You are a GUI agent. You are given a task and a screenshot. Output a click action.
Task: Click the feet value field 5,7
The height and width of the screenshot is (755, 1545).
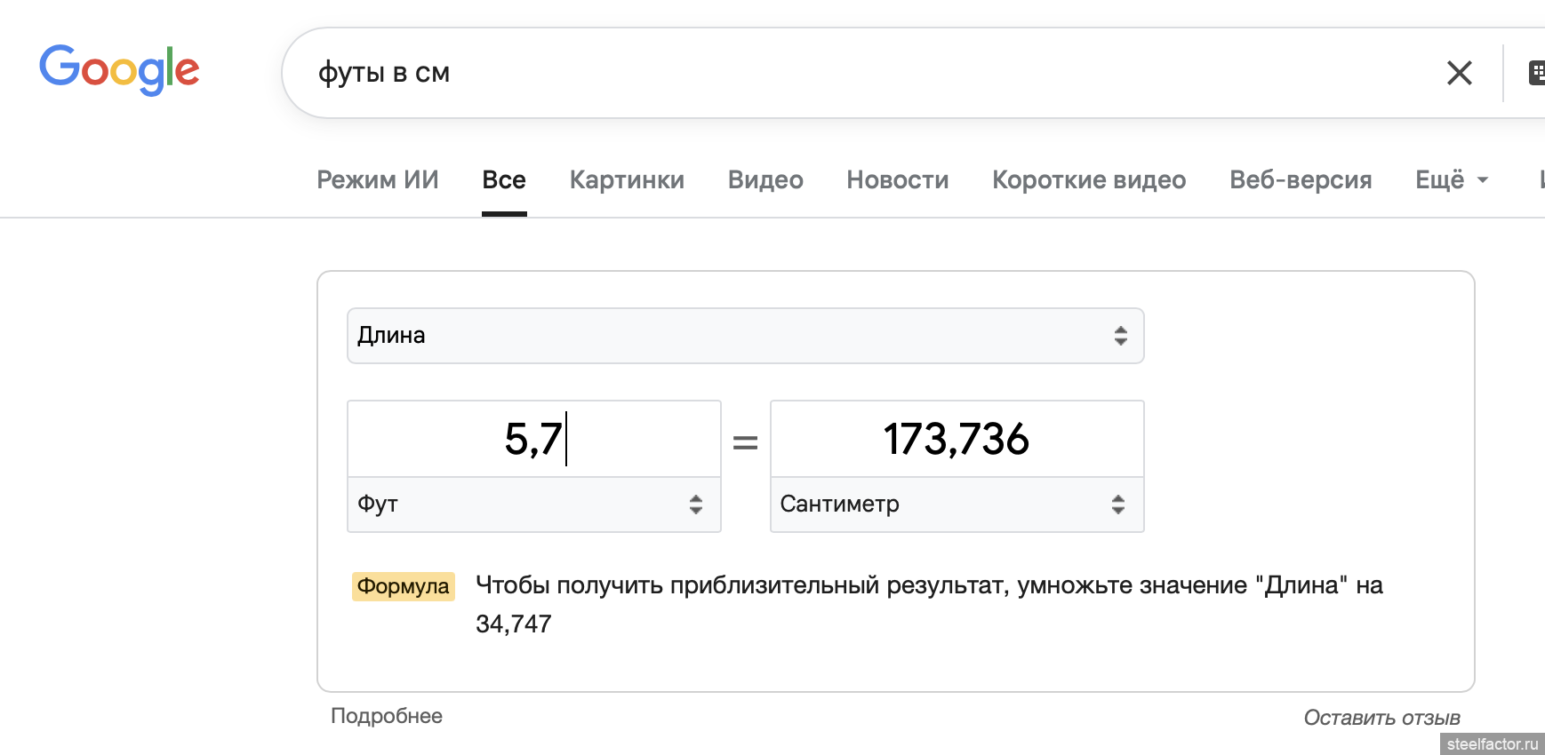point(533,439)
